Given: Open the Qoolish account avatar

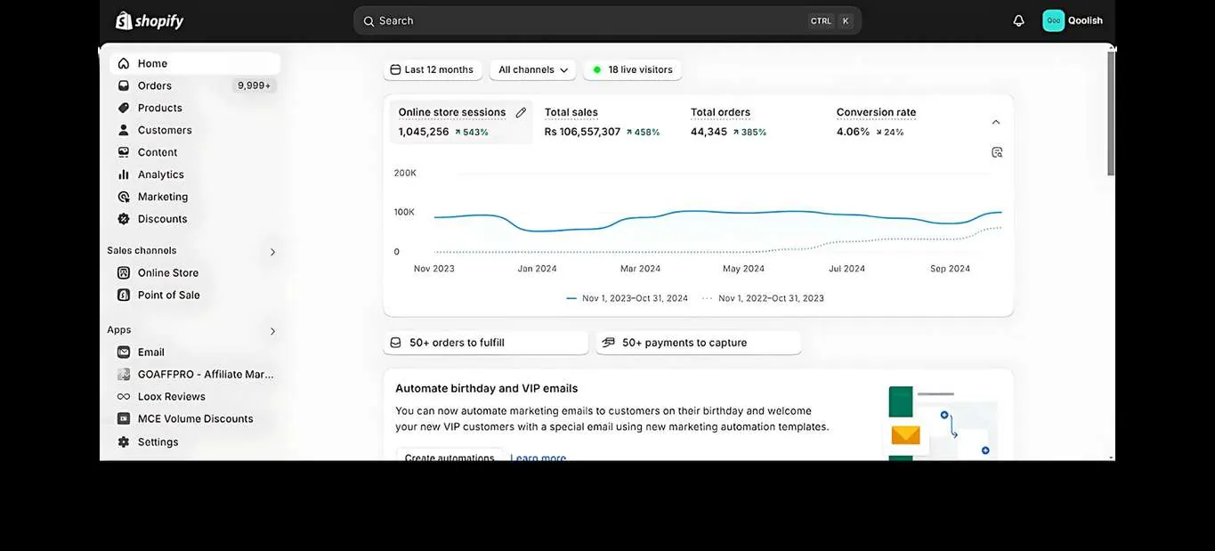Looking at the screenshot, I should coord(1053,20).
